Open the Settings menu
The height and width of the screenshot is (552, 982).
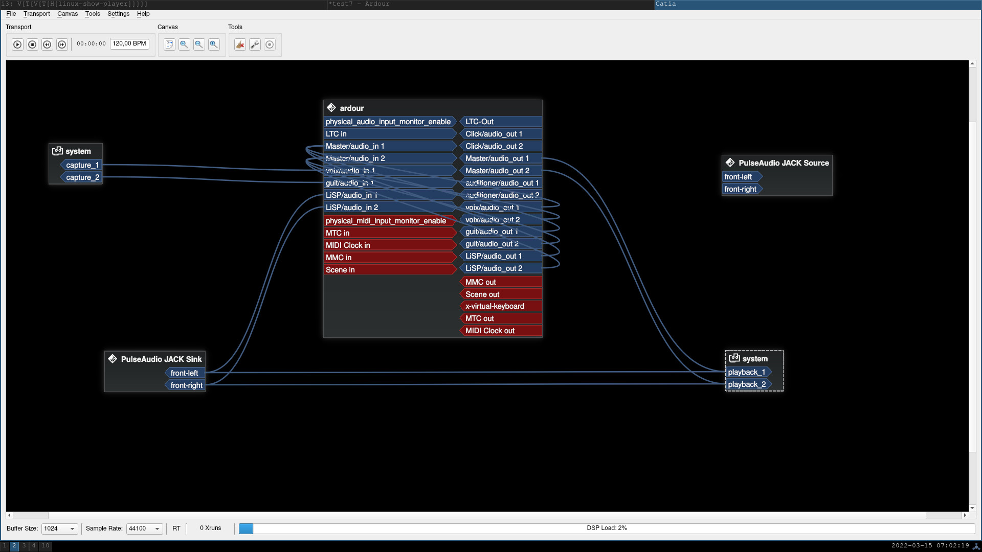(118, 14)
